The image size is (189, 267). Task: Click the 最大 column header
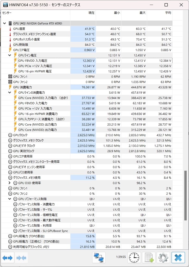click(134, 15)
